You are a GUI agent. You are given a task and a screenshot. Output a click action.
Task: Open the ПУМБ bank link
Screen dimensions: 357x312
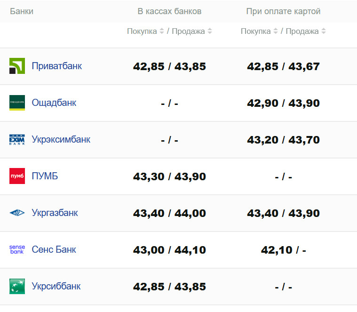[45, 176]
